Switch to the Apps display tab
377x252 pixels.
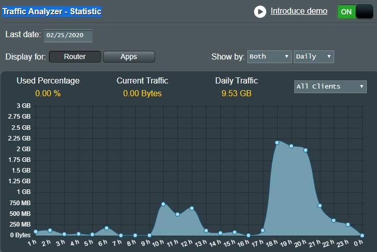pos(129,57)
